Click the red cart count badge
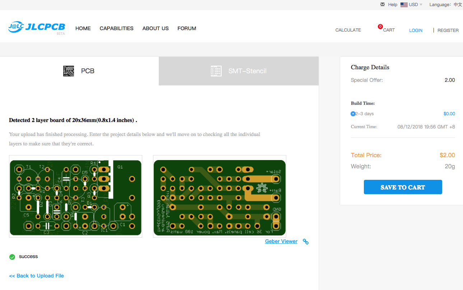Viewport: 463px width, 290px height. (380, 27)
